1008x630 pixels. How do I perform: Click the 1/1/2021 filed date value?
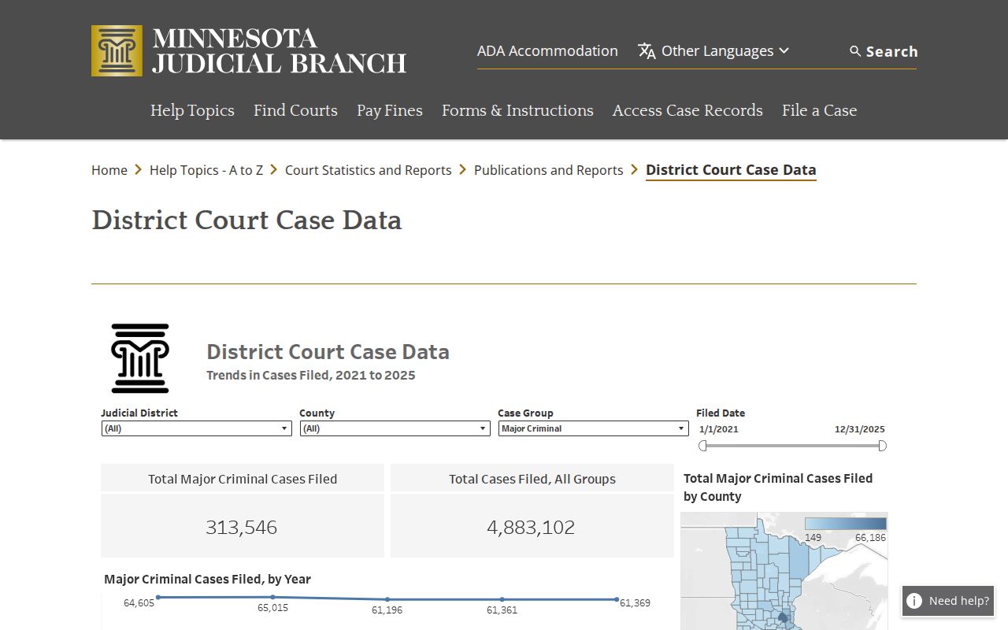719,429
